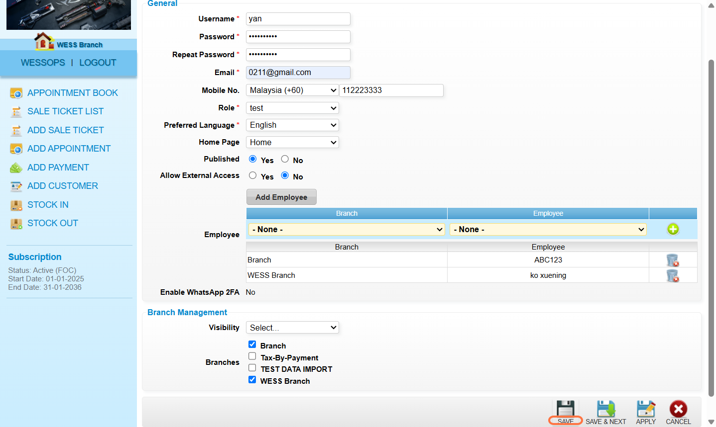Open the Employee Branch None dropdown

click(x=347, y=229)
